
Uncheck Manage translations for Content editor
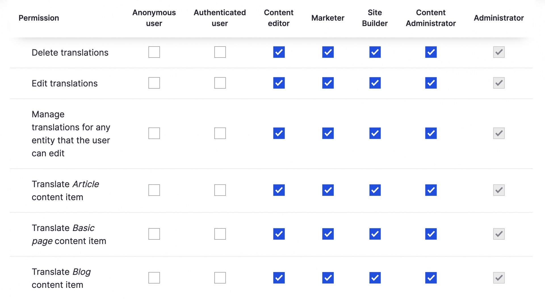[279, 133]
